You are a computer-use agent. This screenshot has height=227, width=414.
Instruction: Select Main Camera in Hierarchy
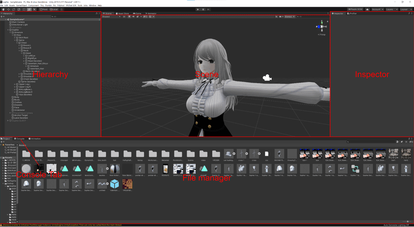tap(18, 22)
